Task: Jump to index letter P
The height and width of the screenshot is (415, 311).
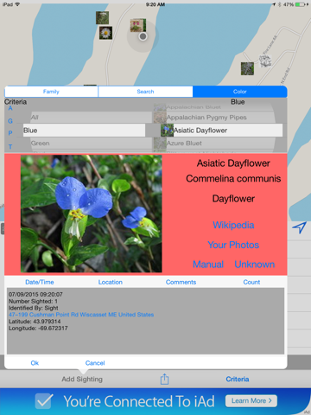Action: click(x=10, y=133)
